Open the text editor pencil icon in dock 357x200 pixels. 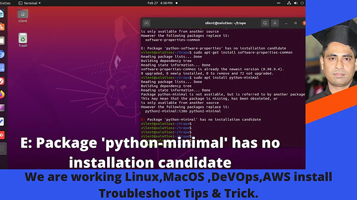pos(2,122)
